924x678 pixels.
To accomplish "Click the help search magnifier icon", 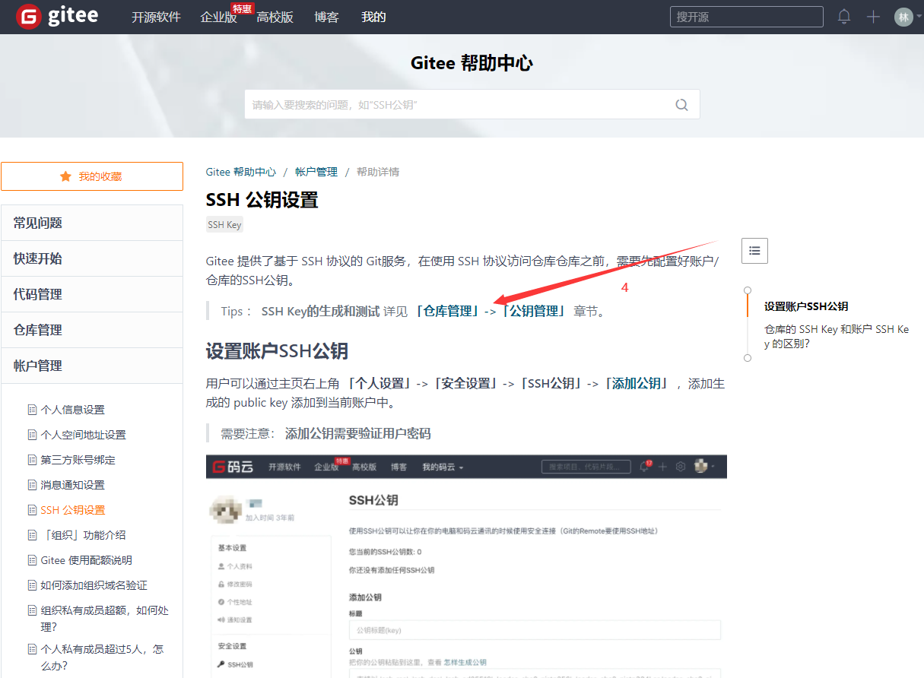I will pyautogui.click(x=681, y=105).
